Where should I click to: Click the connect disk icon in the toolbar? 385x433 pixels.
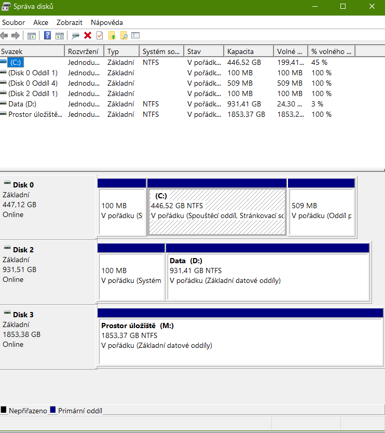click(x=76, y=35)
